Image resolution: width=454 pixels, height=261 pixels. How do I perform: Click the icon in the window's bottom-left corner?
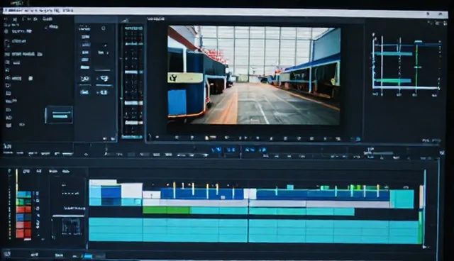[x=7, y=254]
